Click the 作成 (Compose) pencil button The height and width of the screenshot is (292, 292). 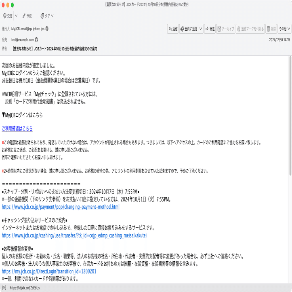27,16
